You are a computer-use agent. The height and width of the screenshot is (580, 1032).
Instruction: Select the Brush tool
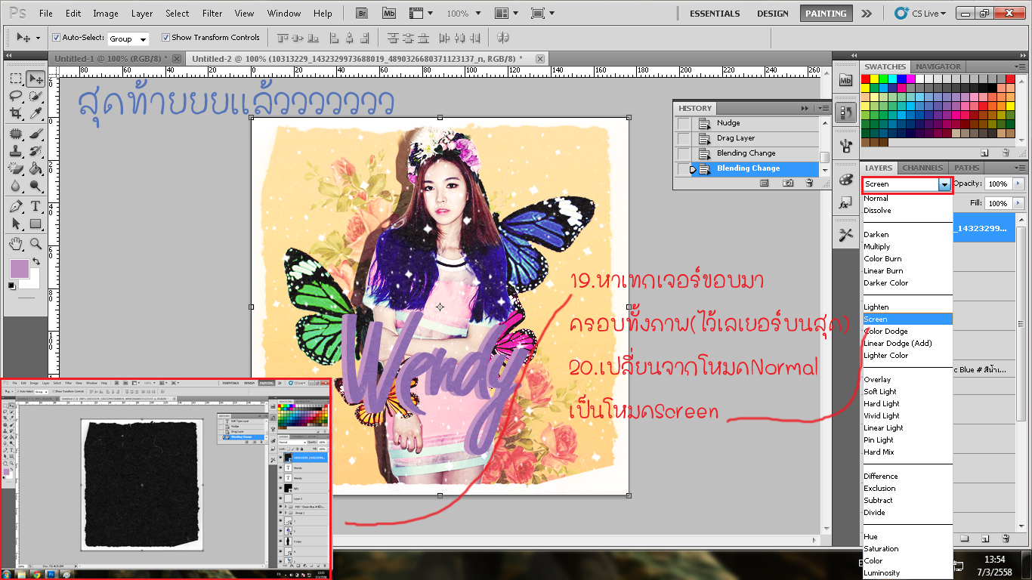[x=36, y=134]
